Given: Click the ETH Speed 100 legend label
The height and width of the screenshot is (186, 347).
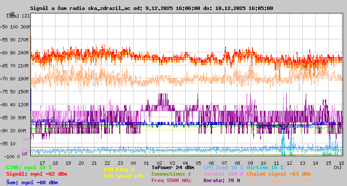Looking at the screenshot, I should point(123,176).
